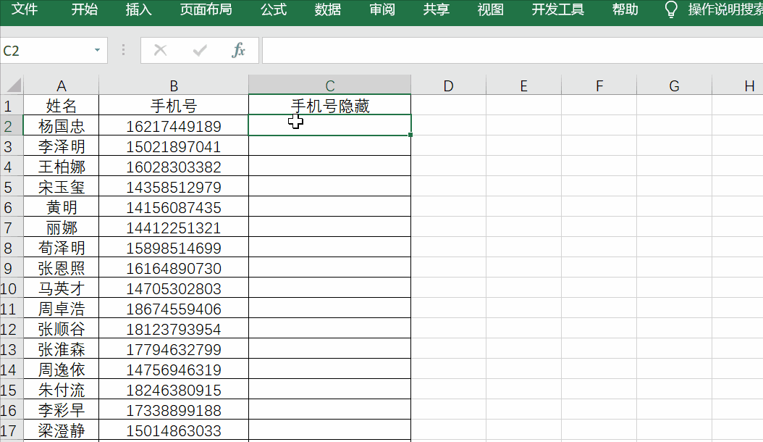
Task: Select phone number 14156087435
Action: click(x=174, y=207)
